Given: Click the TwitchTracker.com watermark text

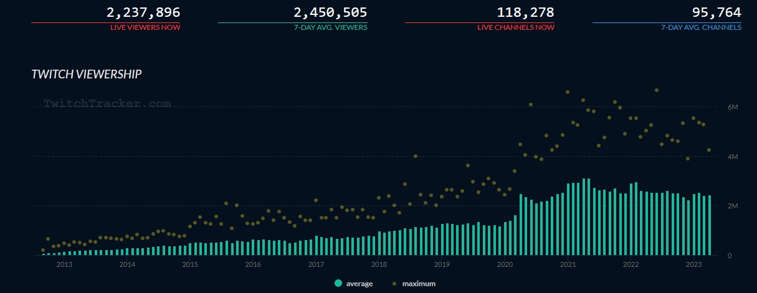Looking at the screenshot, I should click(x=107, y=104).
